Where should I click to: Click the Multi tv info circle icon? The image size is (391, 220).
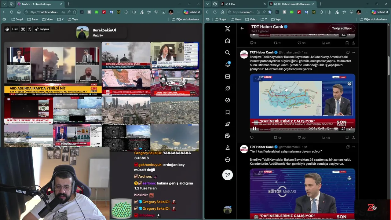point(30,29)
